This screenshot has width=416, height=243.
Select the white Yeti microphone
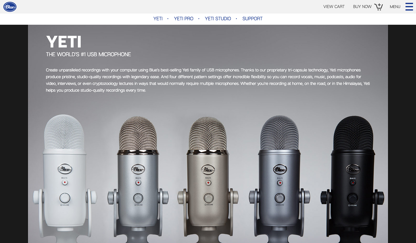(65, 179)
